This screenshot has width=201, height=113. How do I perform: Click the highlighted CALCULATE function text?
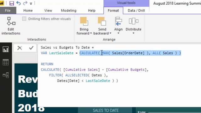point(89,53)
